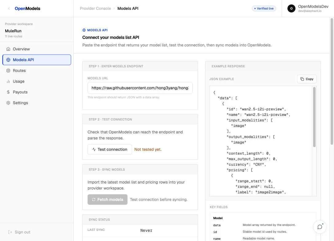This screenshot has width=334, height=241.
Task: Click the Payouts dollar sign icon
Action: click(8, 92)
